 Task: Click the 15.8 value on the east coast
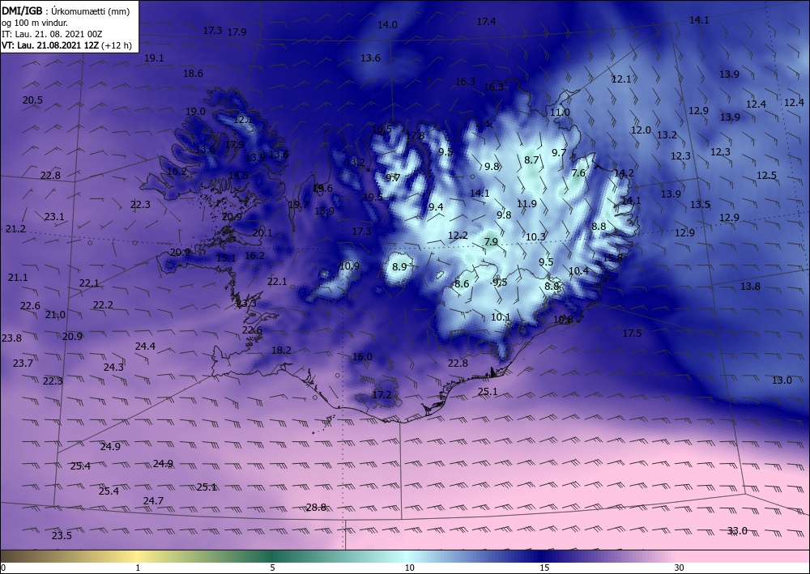point(612,257)
